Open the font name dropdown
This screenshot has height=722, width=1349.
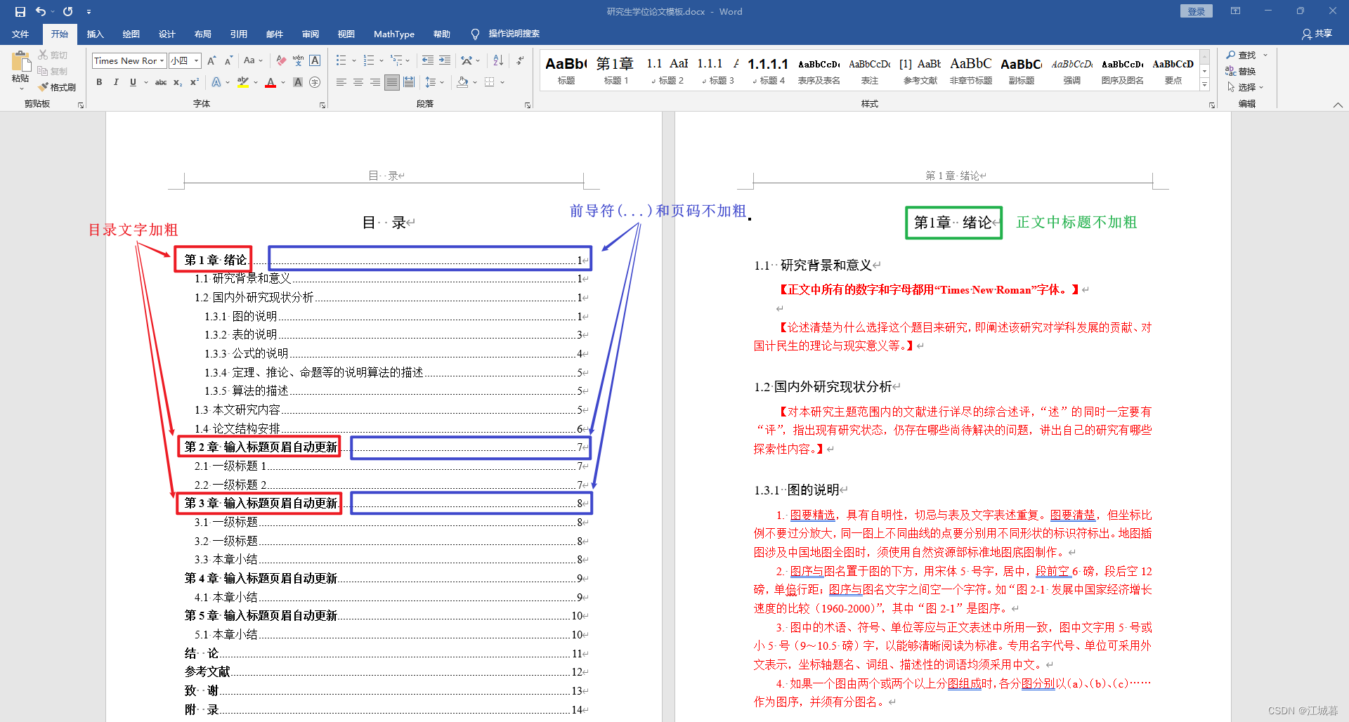pos(162,61)
